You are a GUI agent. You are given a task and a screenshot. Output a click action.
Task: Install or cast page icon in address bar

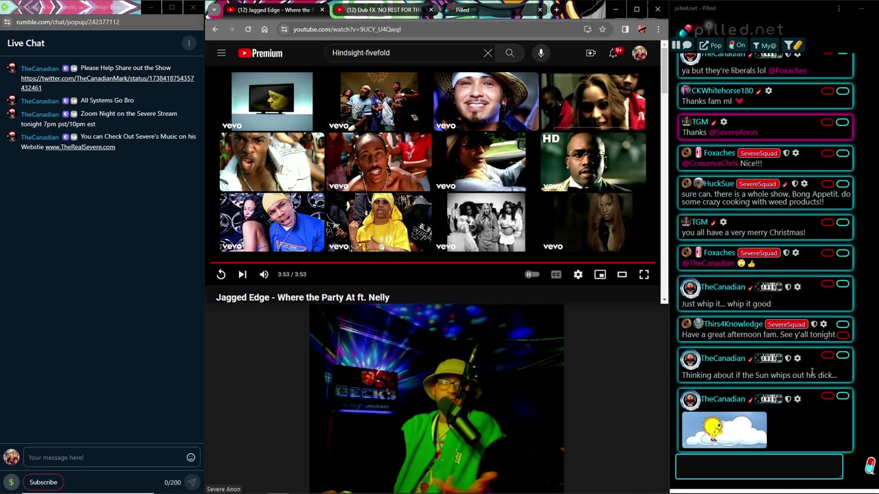click(x=587, y=30)
